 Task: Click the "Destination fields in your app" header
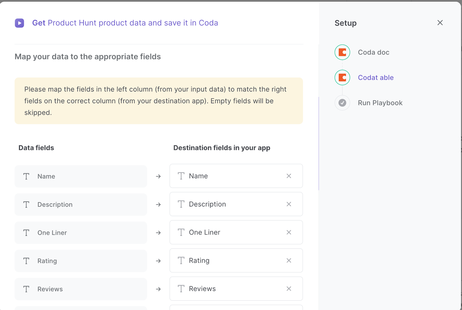222,148
